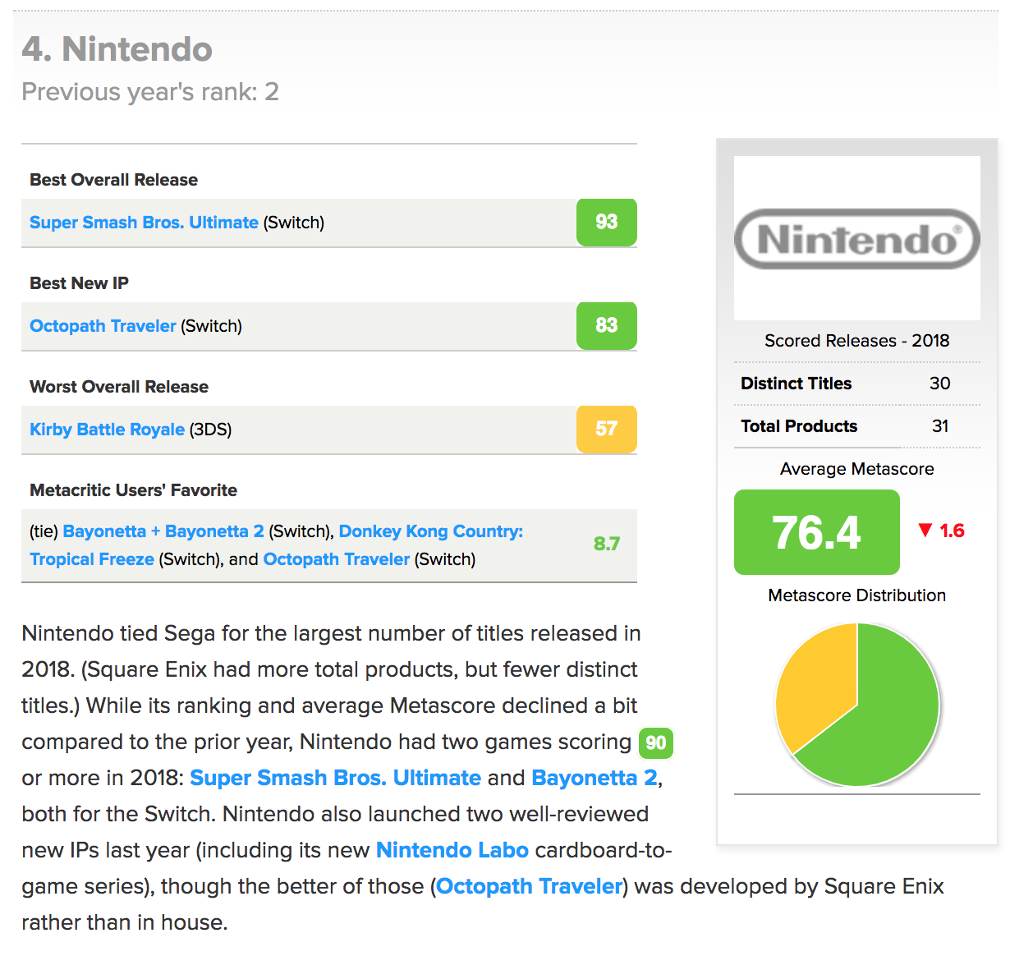The image size is (1010, 956).
Task: Open Octopath Traveler in Users' Favorite row
Action: point(336,559)
